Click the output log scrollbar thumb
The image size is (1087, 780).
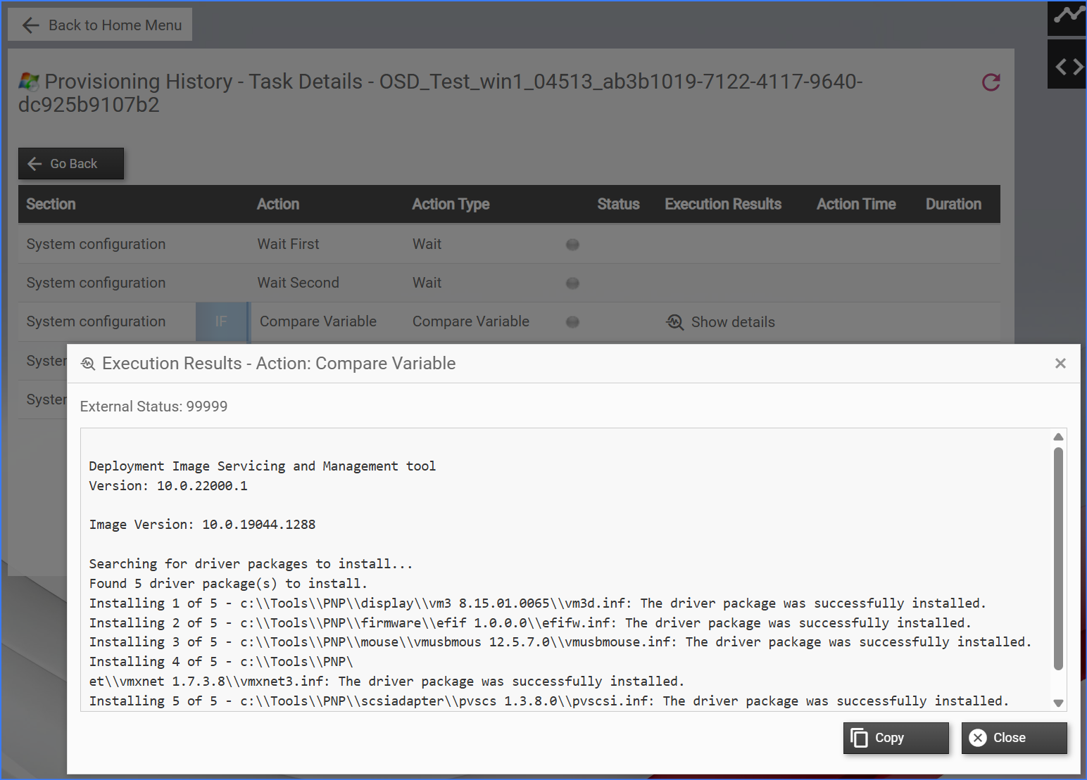pos(1057,559)
